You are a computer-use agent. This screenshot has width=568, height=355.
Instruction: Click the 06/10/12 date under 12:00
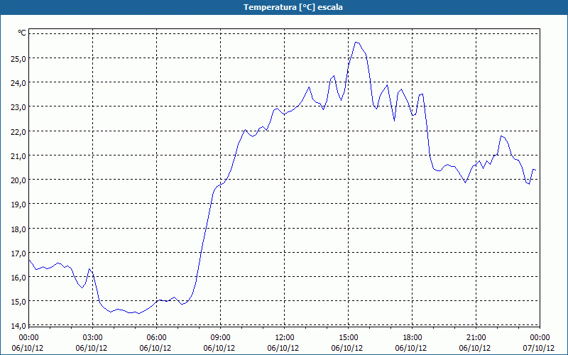pos(283,348)
